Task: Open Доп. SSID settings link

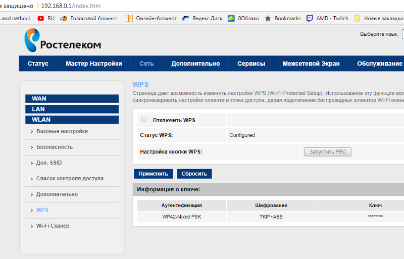Action: pyautogui.click(x=49, y=163)
